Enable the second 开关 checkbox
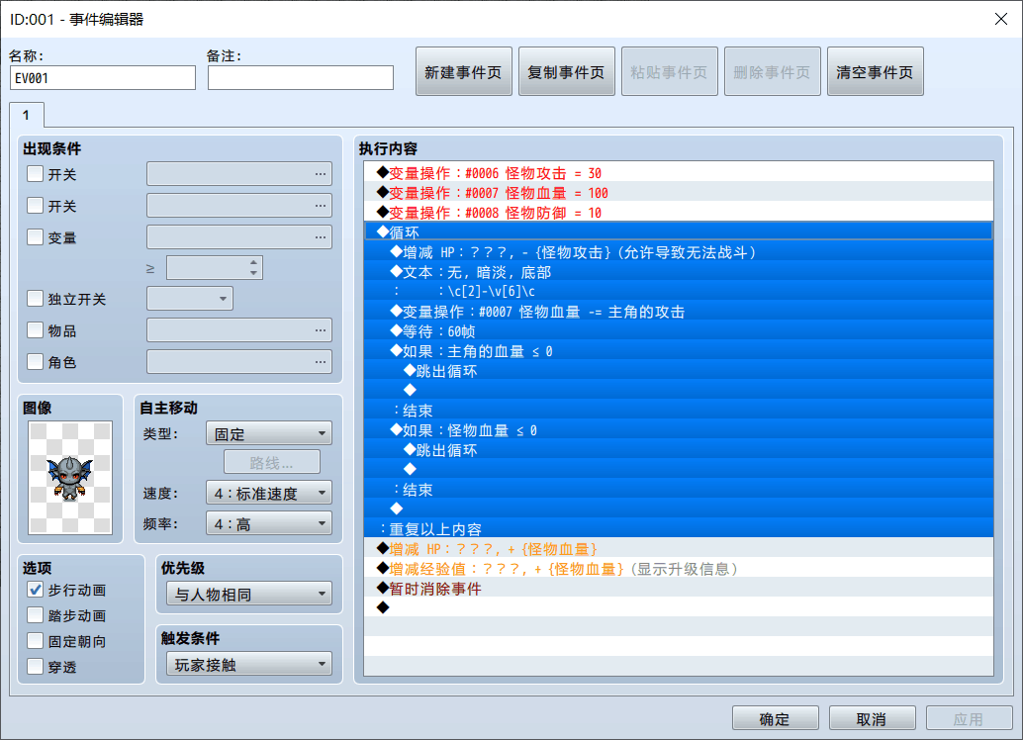Viewport: 1023px width, 740px height. (x=36, y=206)
